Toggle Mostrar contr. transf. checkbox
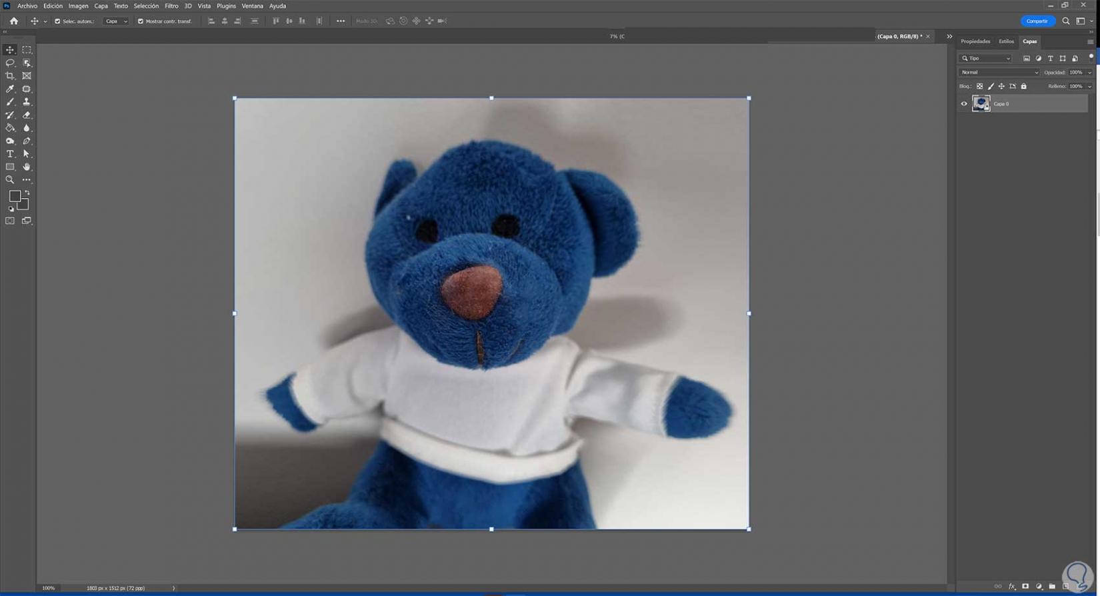Viewport: 1100px width, 596px height. 140,21
